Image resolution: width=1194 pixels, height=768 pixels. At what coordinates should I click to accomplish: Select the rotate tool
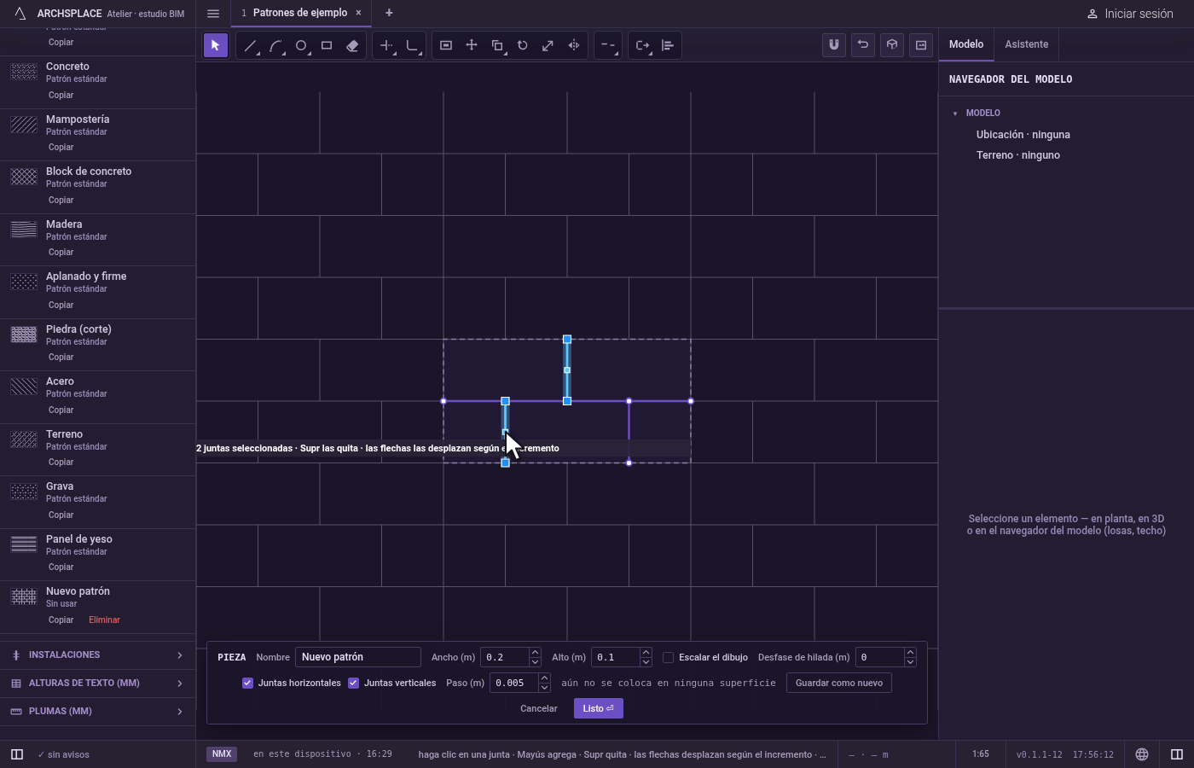(523, 45)
